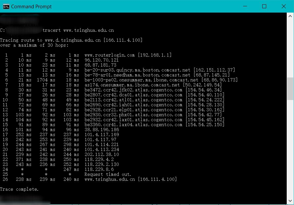
Task: Open the window system menu from the title icon
Action: pos(6,6)
